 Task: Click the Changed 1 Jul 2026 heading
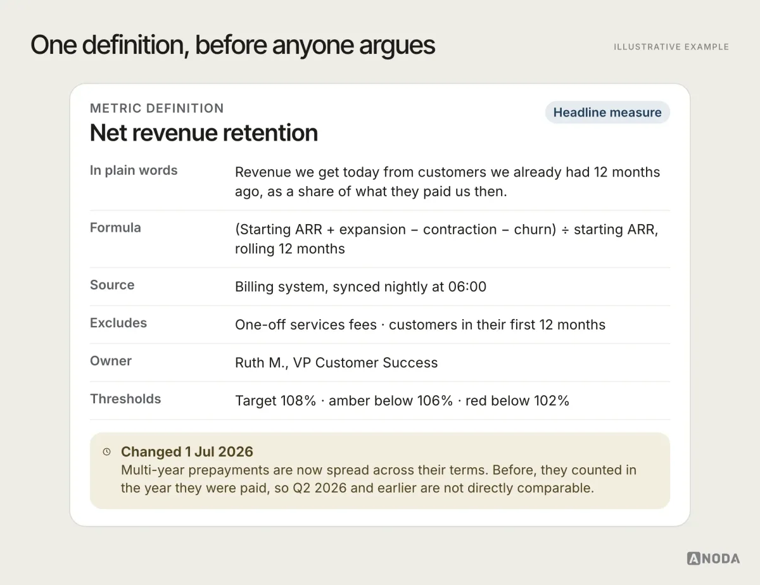tap(187, 452)
